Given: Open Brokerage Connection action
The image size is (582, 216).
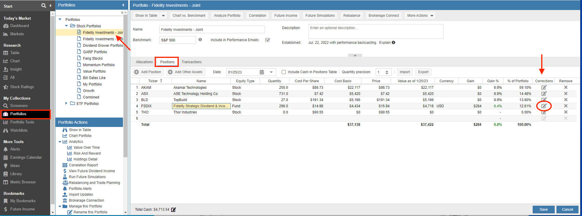Looking at the screenshot, I should (86, 200).
